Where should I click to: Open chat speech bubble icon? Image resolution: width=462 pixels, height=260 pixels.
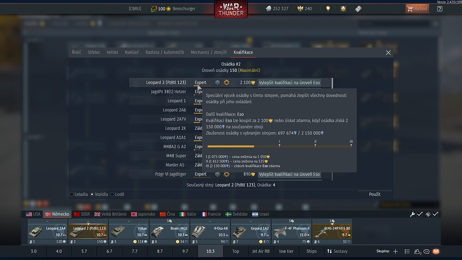click(426, 252)
